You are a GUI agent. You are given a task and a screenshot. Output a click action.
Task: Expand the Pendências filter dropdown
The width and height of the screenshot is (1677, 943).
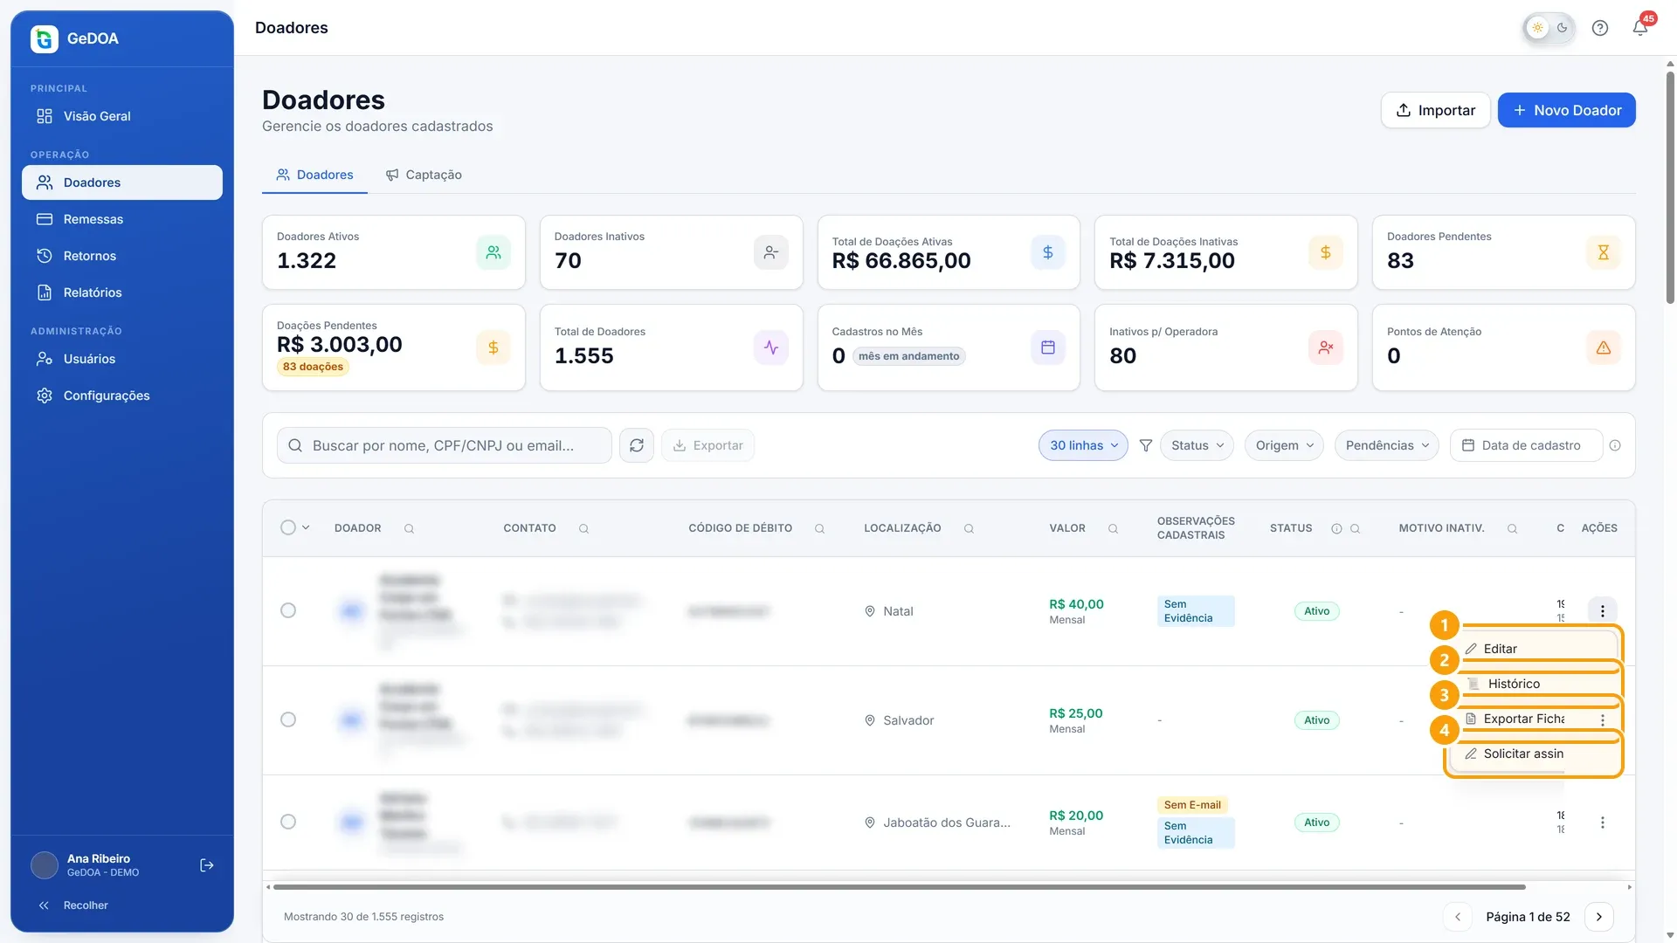1386,445
